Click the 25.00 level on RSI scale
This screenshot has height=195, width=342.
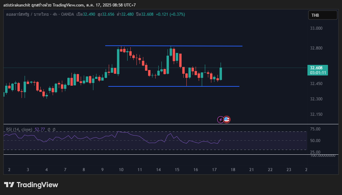point(315,152)
